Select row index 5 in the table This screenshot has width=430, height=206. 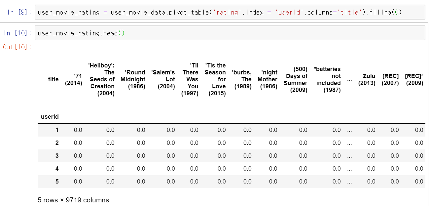57,182
